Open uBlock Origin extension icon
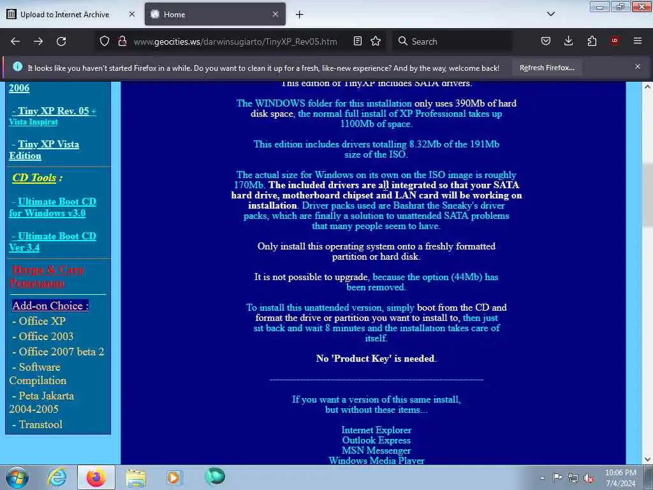Image resolution: width=653 pixels, height=490 pixels. [615, 41]
